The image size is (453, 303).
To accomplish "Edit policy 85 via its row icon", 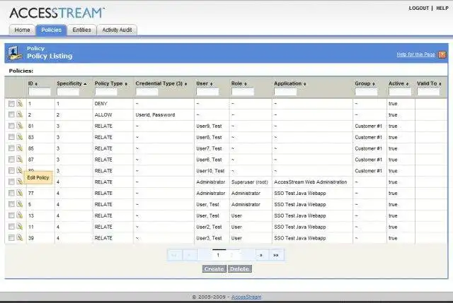I will (19, 148).
